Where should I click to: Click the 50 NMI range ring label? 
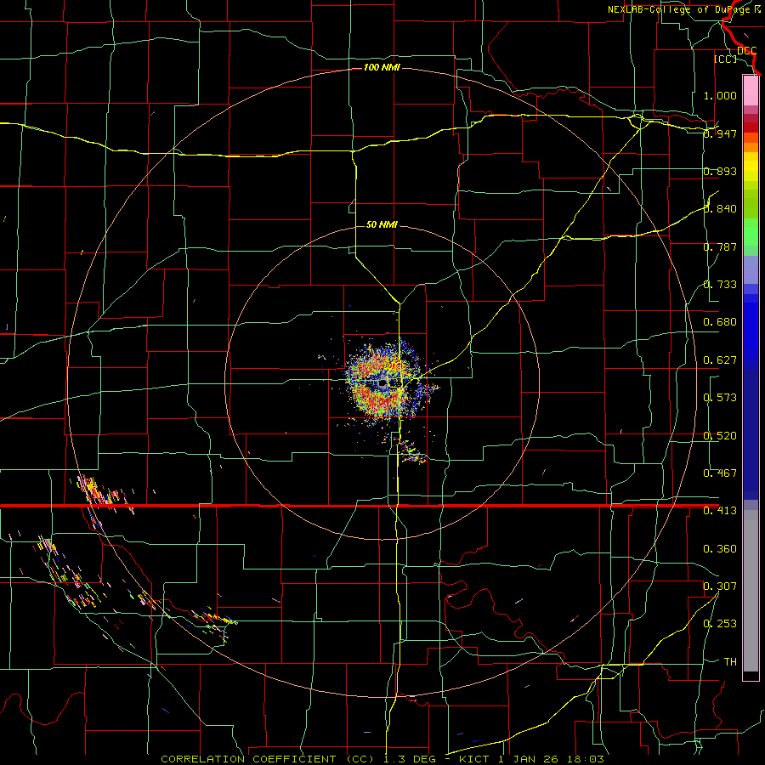click(382, 224)
